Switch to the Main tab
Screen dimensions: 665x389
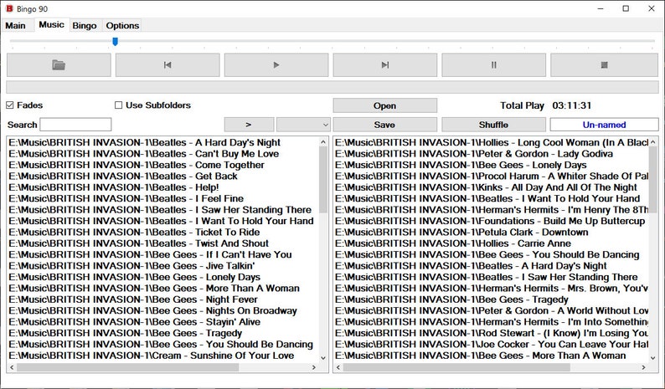click(x=15, y=25)
